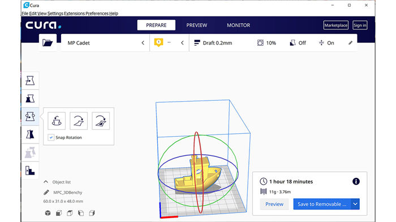Open the Edit menu
This screenshot has height=222, width=396.
click(33, 14)
